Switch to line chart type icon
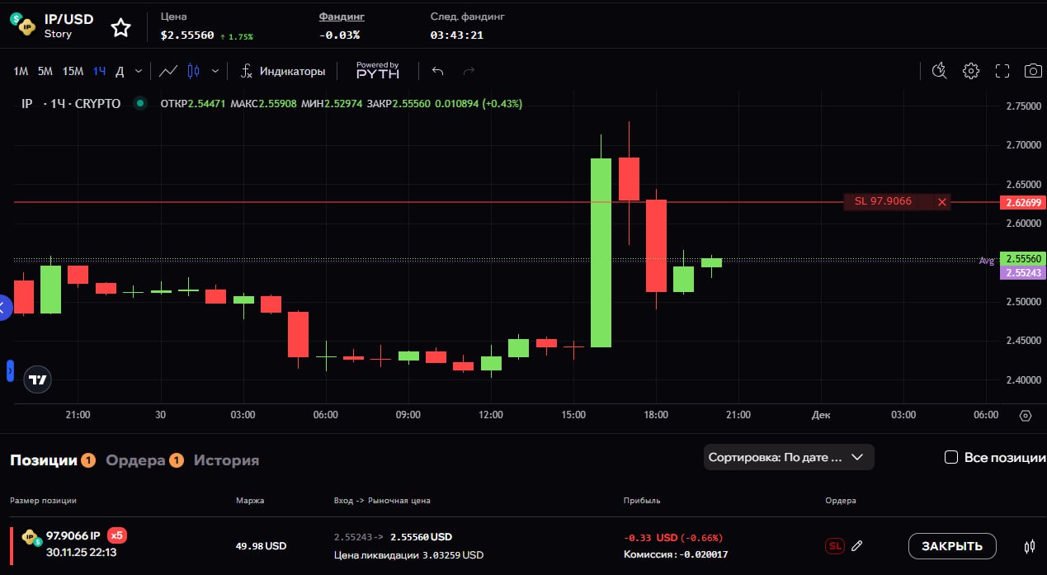The width and height of the screenshot is (1047, 575). (168, 71)
